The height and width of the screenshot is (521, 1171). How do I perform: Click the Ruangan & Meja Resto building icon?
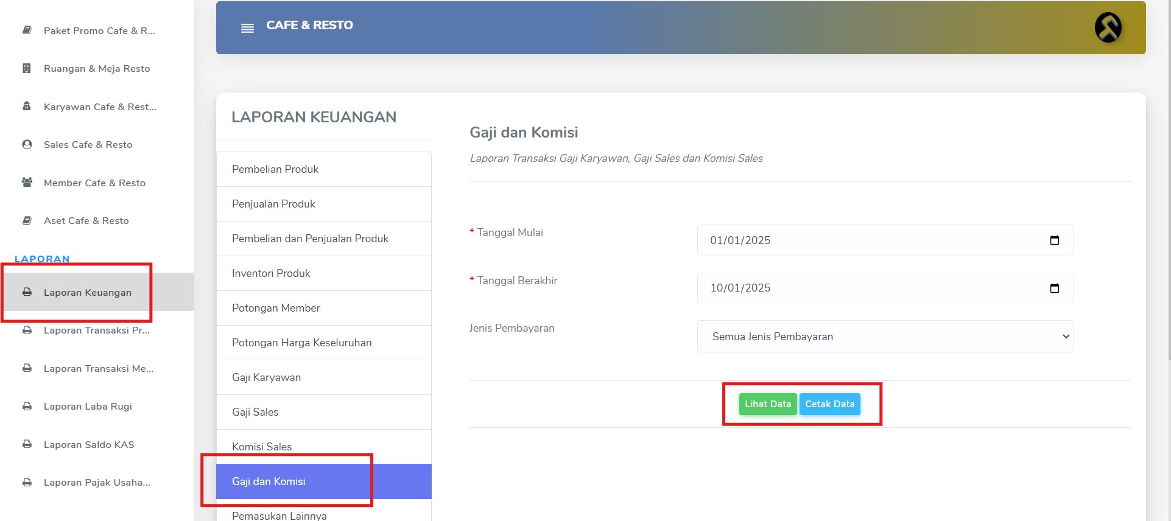(x=27, y=68)
